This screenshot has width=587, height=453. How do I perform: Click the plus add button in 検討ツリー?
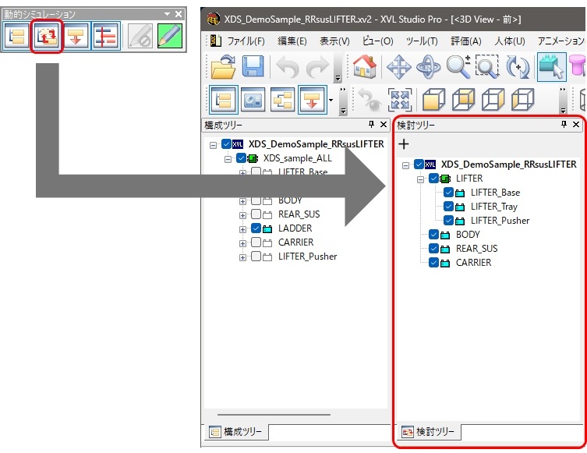pyautogui.click(x=404, y=144)
